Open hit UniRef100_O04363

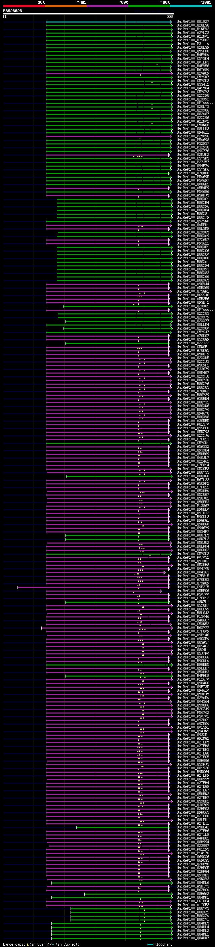point(193,572)
